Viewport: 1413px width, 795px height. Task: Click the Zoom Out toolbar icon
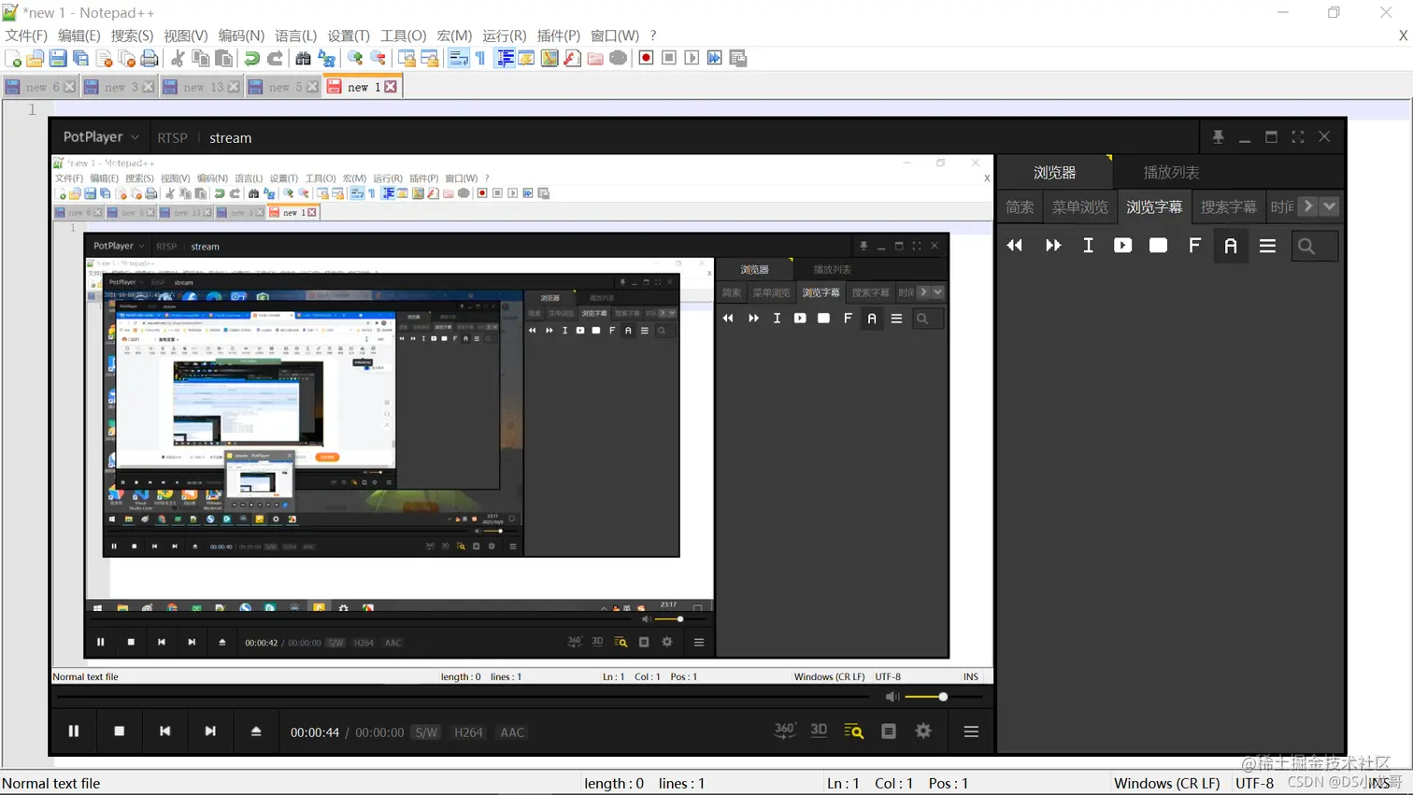point(378,58)
